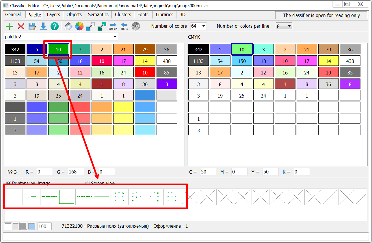Image resolution: width=372 pixels, height=243 pixels.
Task: Open help via the question mark icon
Action: coord(55,27)
